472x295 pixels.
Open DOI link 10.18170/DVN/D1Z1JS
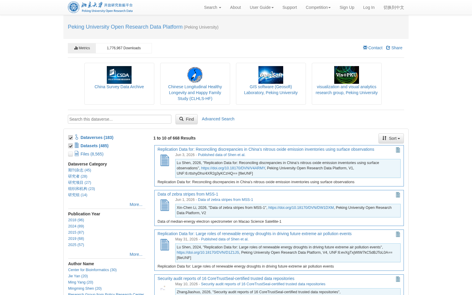coord(208,253)
